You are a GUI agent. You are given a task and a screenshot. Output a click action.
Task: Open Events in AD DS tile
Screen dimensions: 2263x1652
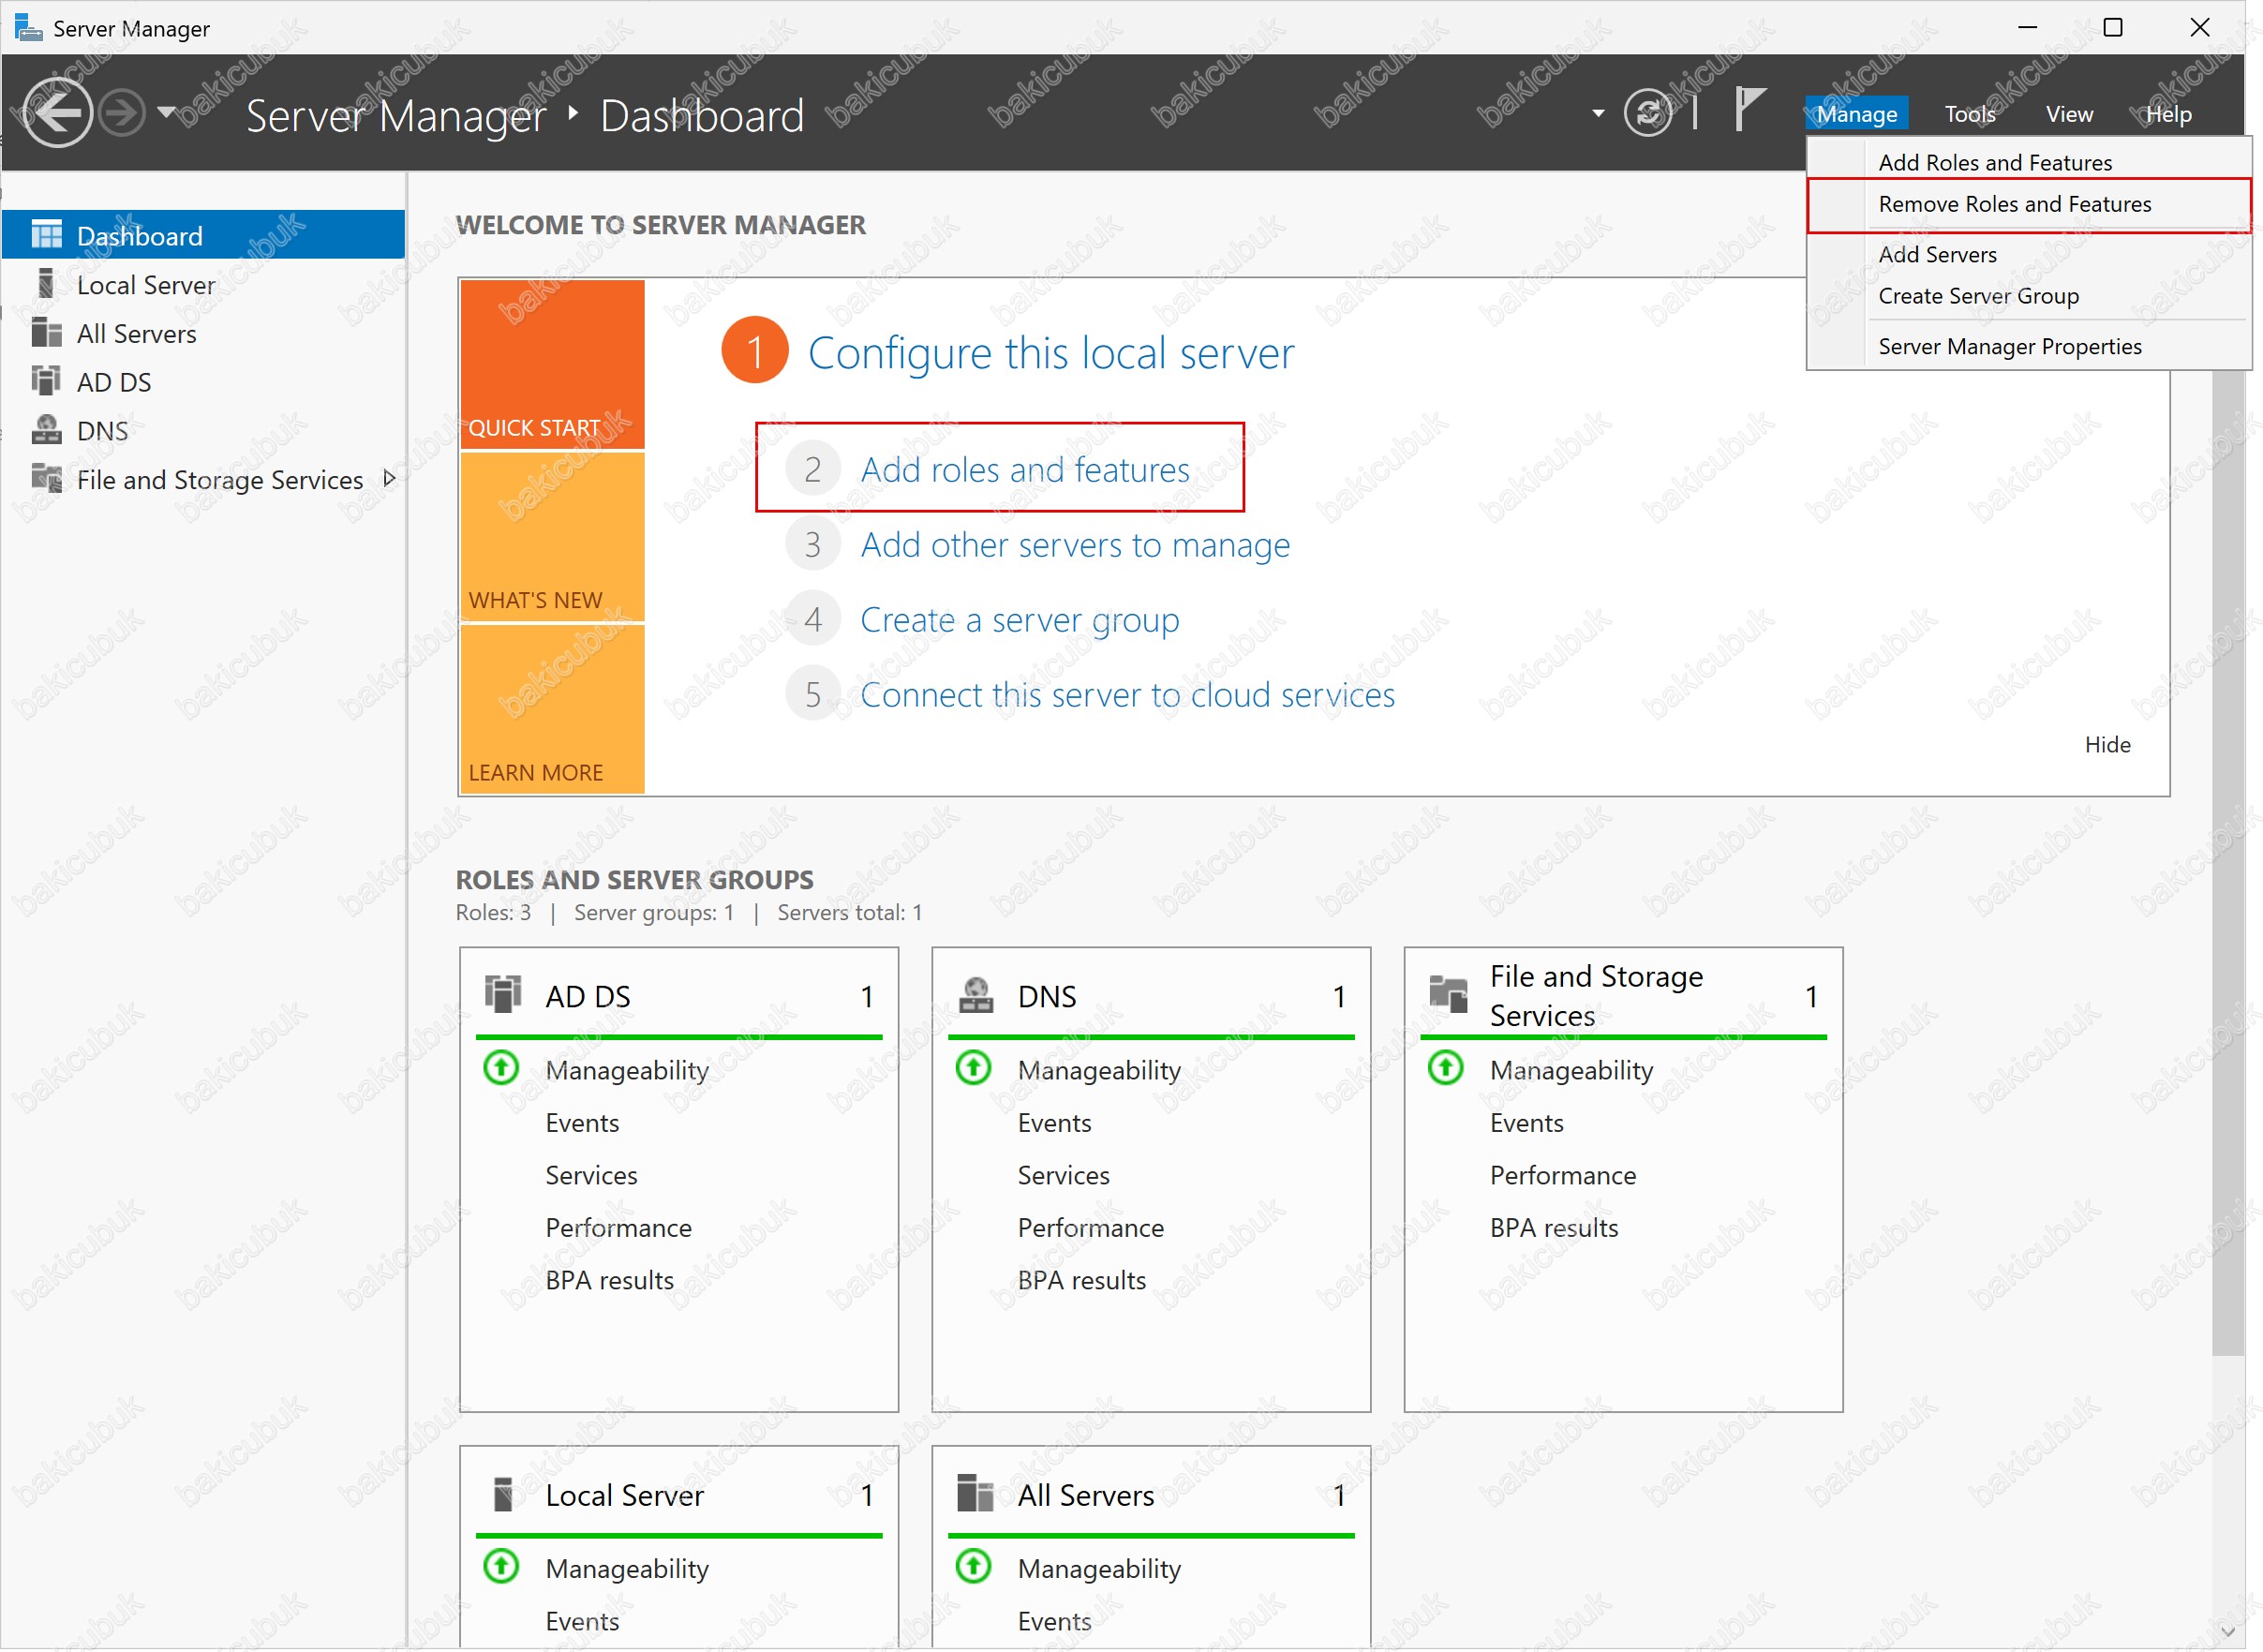pyautogui.click(x=582, y=1123)
